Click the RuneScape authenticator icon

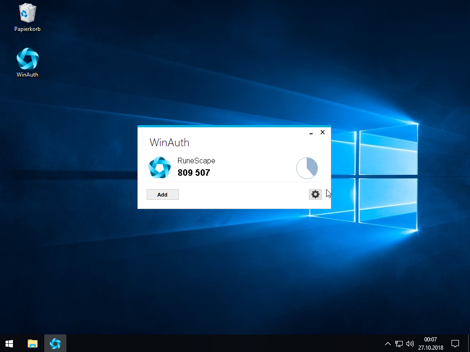(x=160, y=167)
